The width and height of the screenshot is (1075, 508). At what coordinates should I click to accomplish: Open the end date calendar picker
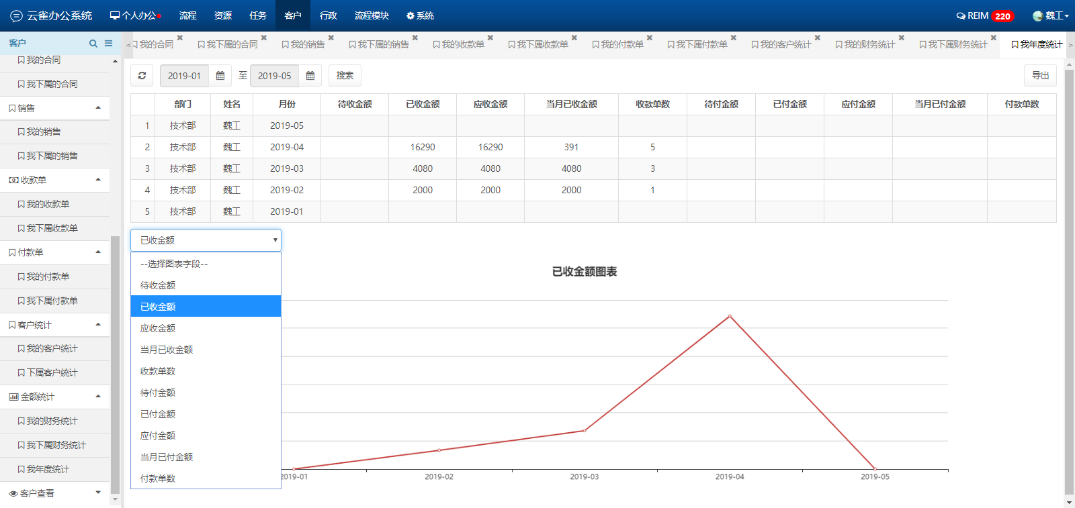310,76
